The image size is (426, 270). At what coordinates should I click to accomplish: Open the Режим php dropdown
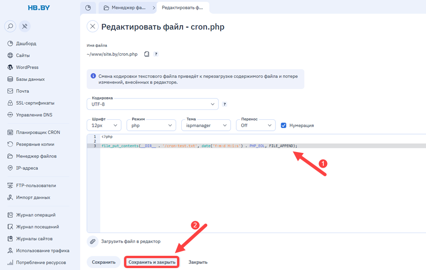[x=151, y=126]
